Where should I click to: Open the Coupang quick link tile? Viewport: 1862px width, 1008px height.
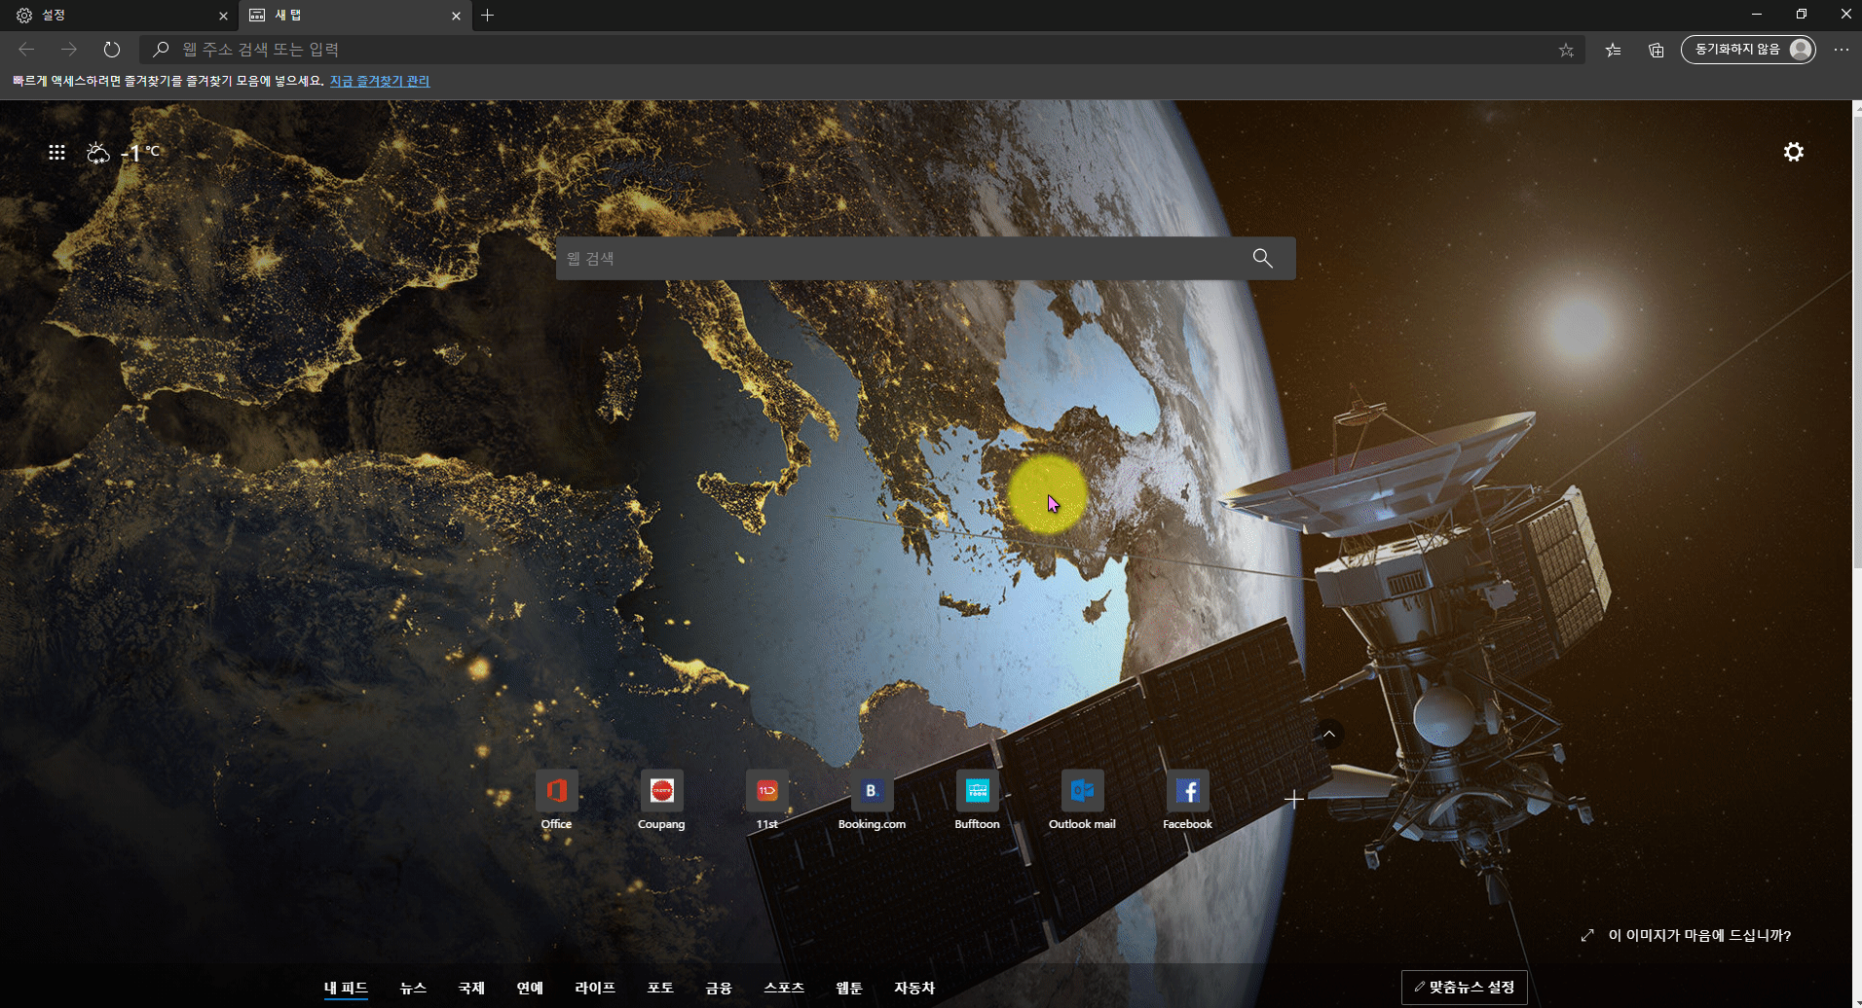(661, 801)
